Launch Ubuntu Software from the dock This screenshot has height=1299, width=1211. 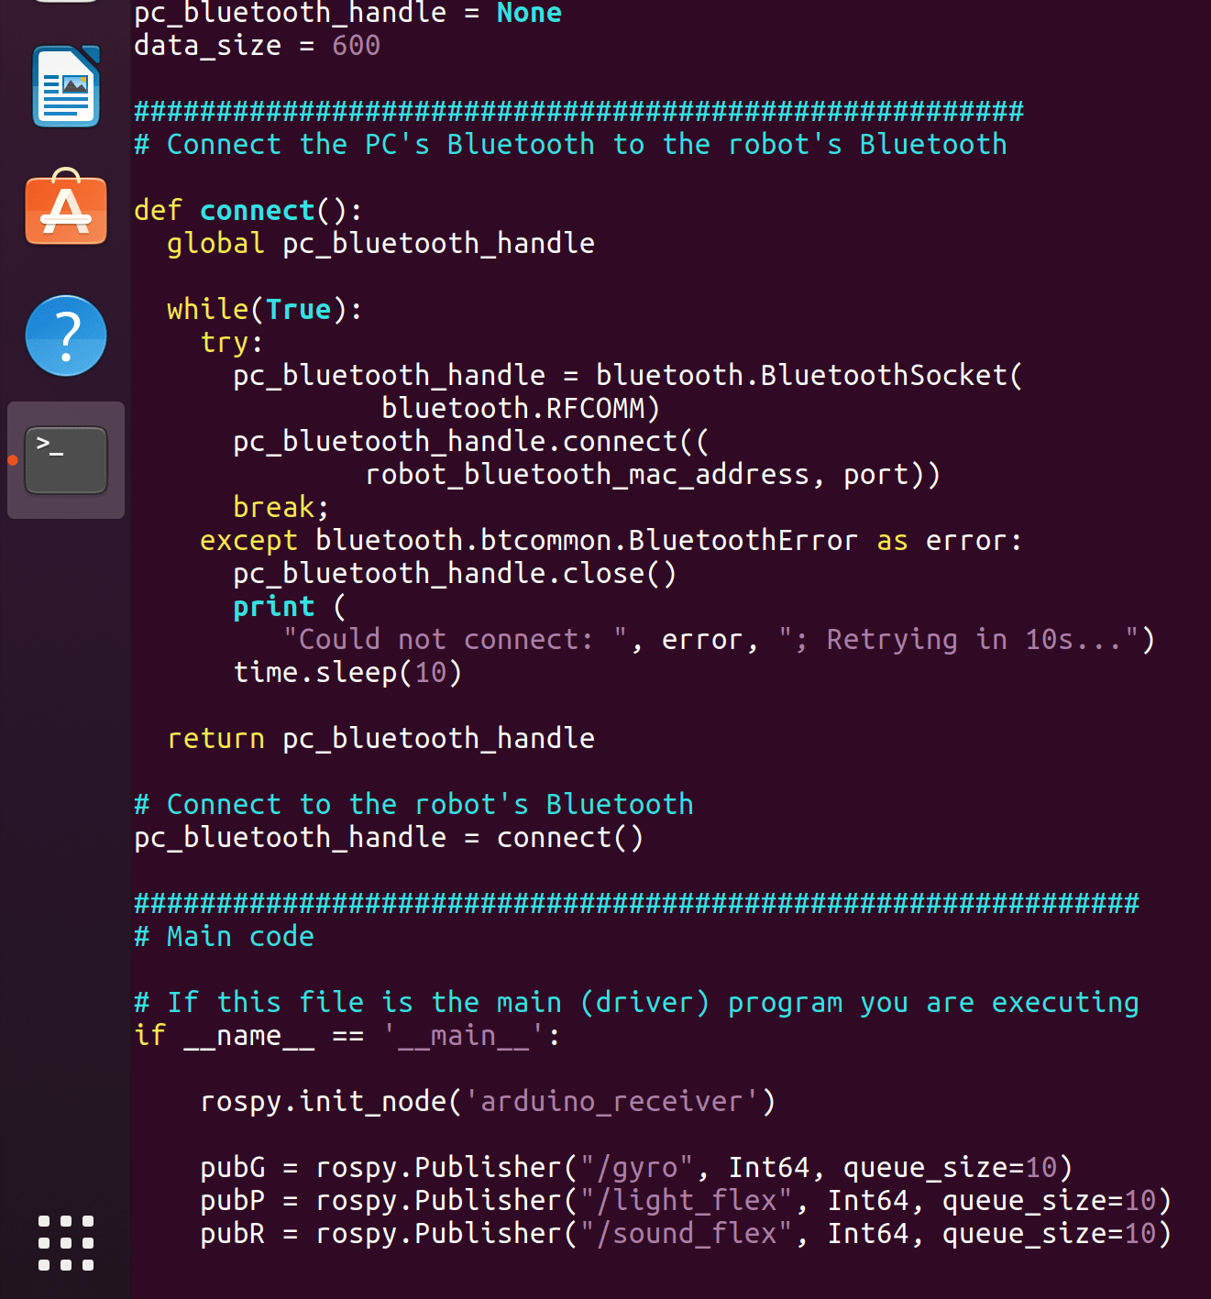(x=66, y=209)
